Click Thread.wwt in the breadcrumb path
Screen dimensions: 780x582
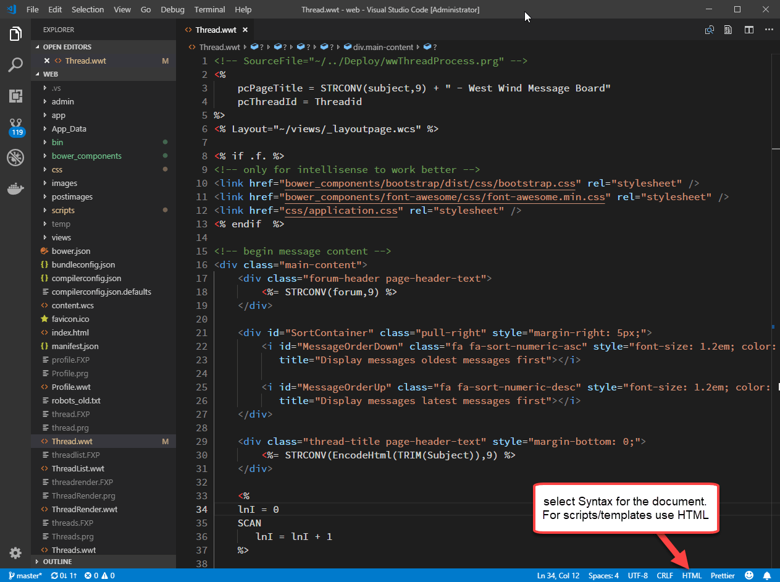point(214,47)
